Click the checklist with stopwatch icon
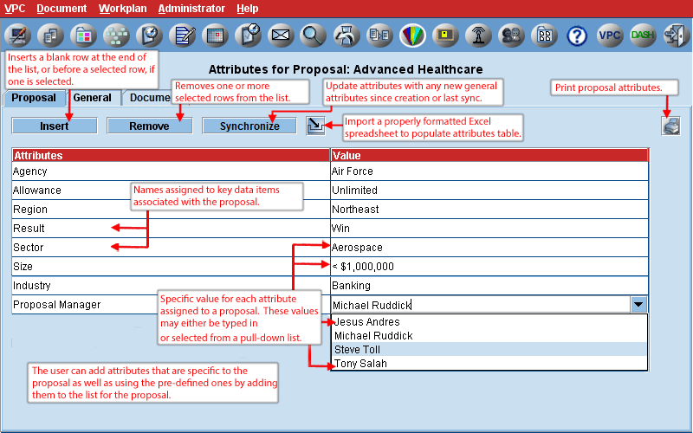693x433 pixels. [x=248, y=35]
